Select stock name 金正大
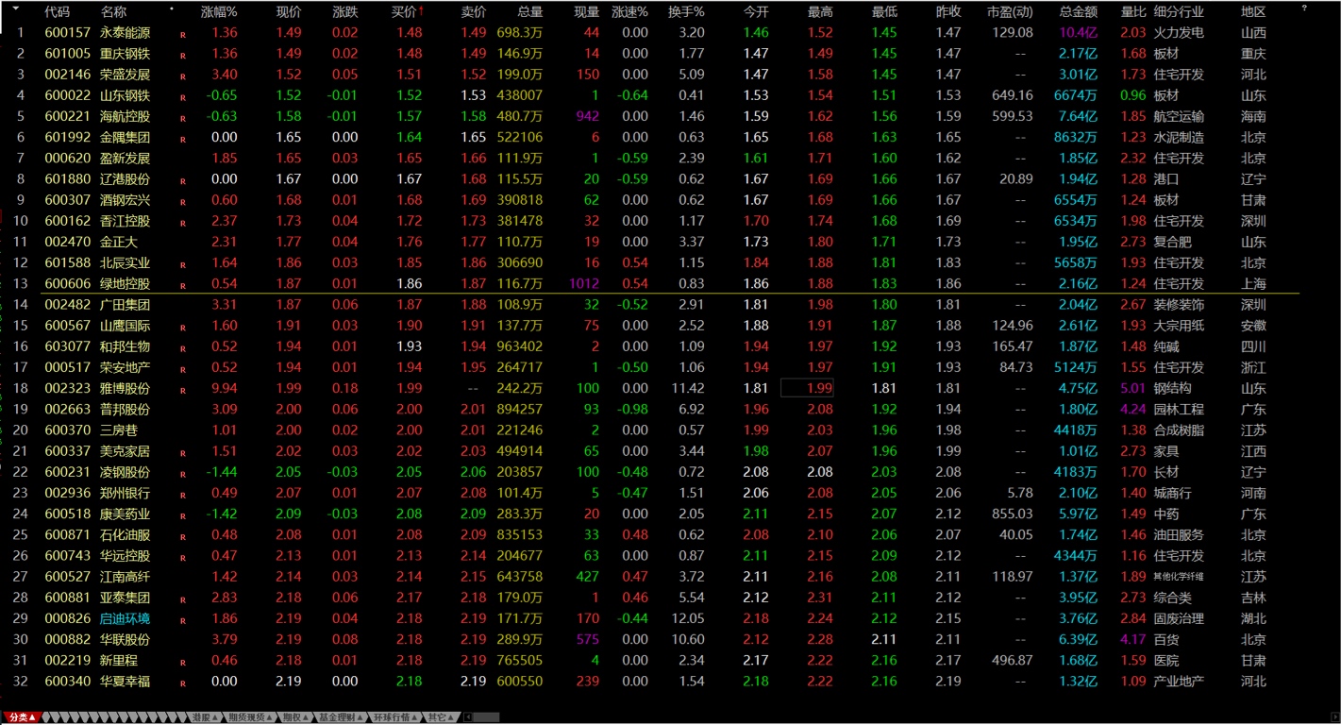This screenshot has height=725, width=1341. point(119,242)
